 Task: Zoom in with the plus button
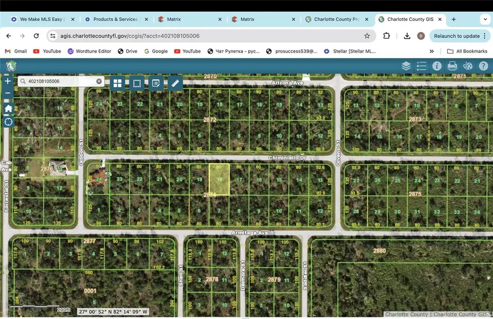7,80
